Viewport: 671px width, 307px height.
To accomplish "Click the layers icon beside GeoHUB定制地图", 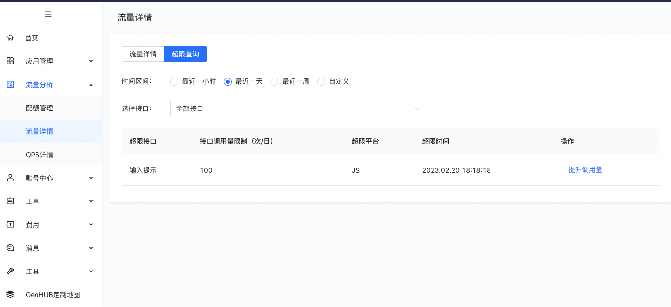I will pyautogui.click(x=10, y=294).
